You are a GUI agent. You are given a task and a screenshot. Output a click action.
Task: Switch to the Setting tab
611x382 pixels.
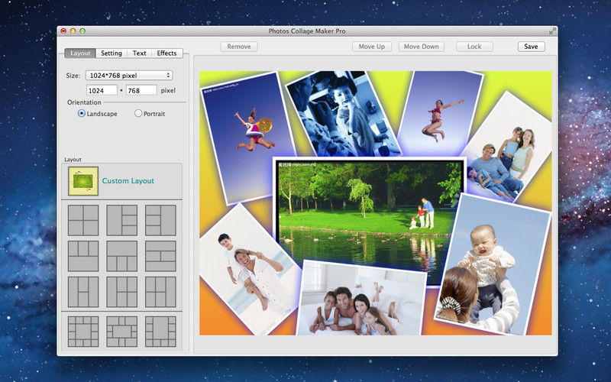click(x=112, y=53)
